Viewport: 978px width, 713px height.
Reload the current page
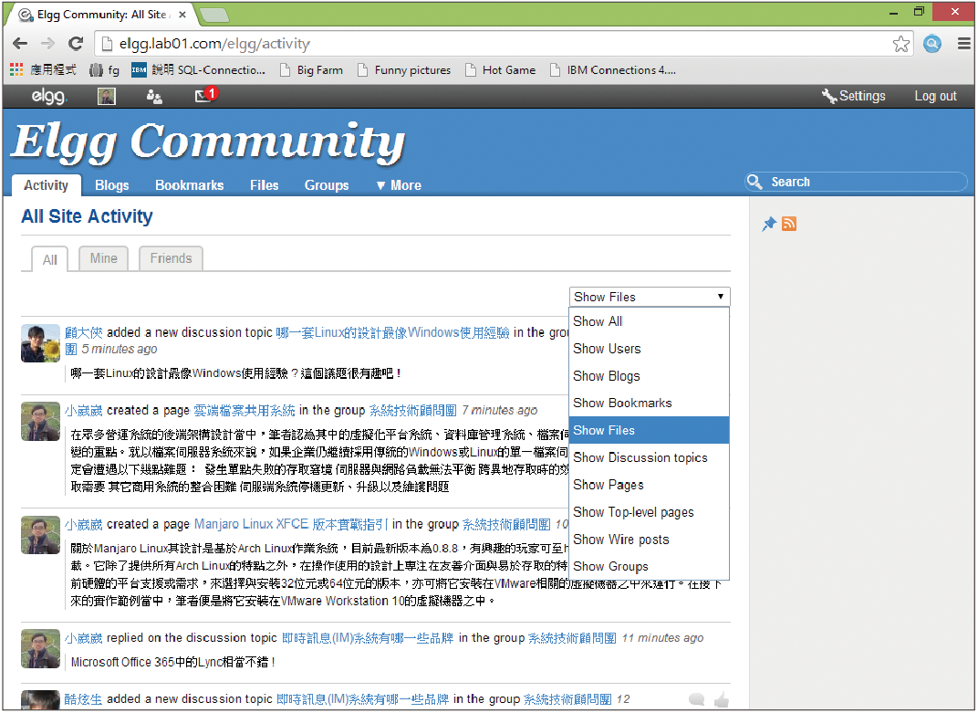pos(76,43)
